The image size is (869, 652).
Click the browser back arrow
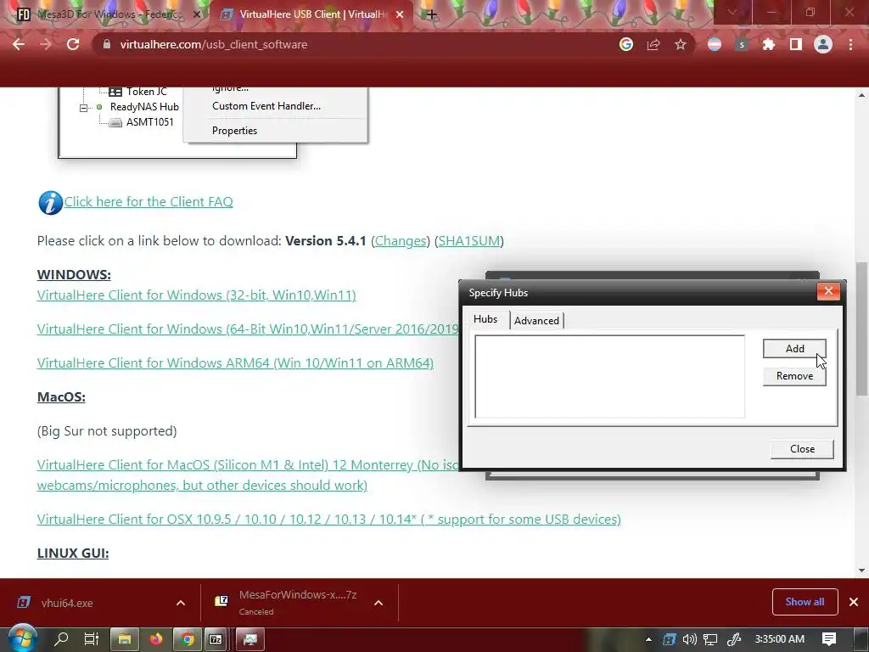coord(19,44)
